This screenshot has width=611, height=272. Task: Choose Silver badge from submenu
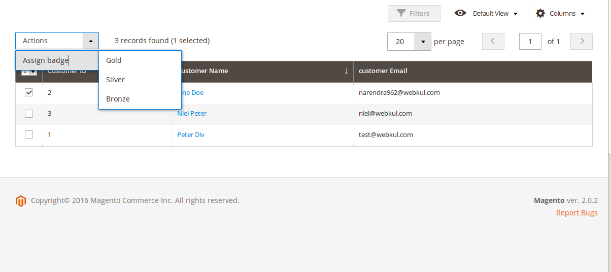115,80
